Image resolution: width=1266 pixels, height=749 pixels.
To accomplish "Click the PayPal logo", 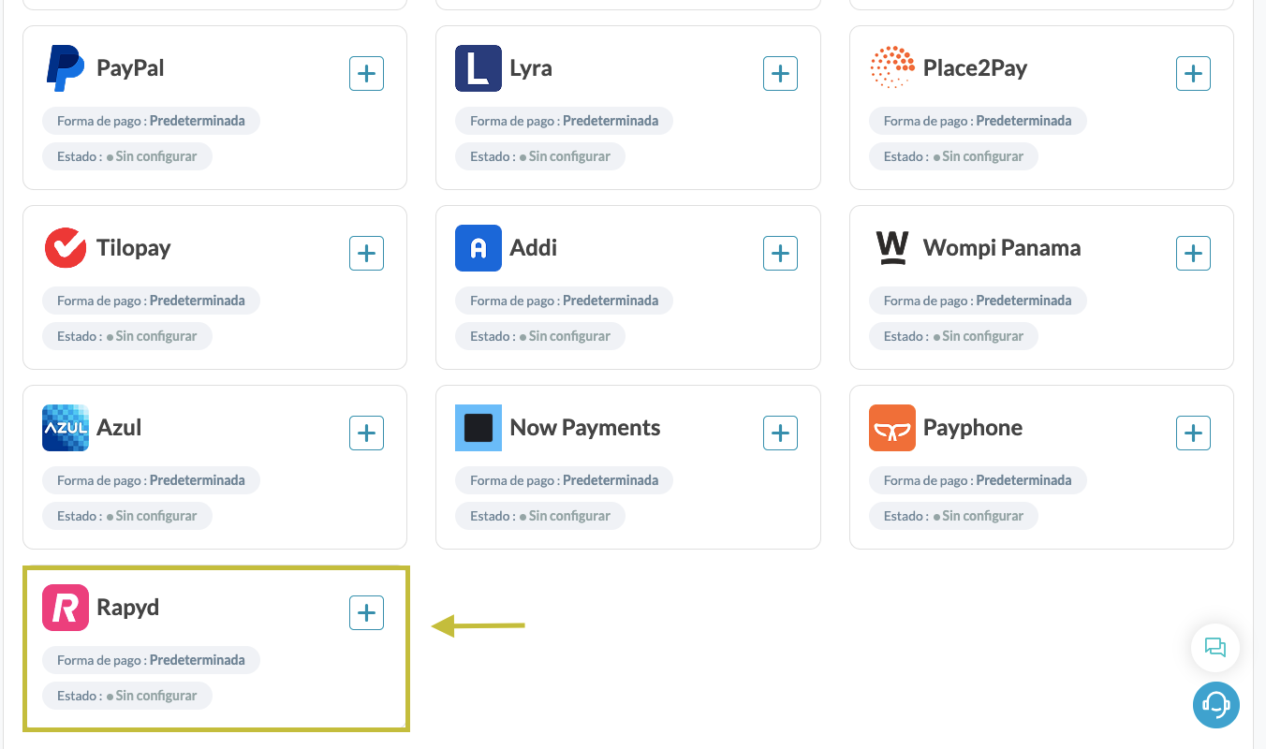I will tap(66, 68).
